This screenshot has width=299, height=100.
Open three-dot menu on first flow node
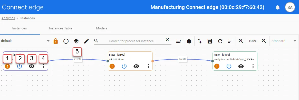(43, 66)
